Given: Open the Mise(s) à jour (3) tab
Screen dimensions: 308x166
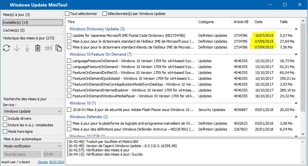Looking at the screenshot, I should (x=33, y=15).
